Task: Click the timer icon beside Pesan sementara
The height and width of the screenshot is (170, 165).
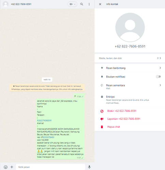Action: (102, 85)
